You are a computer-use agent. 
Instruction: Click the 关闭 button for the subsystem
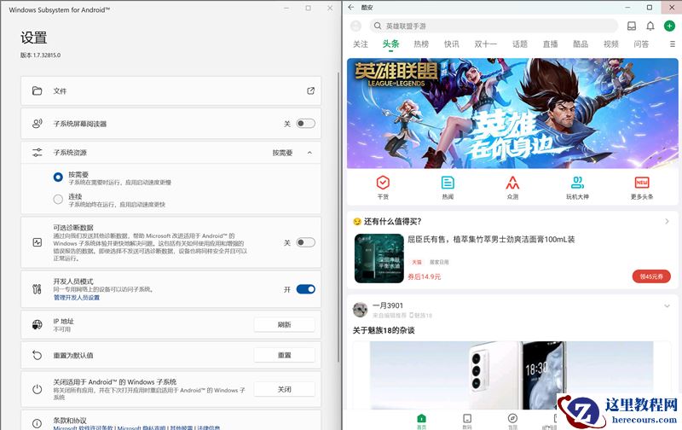point(285,389)
